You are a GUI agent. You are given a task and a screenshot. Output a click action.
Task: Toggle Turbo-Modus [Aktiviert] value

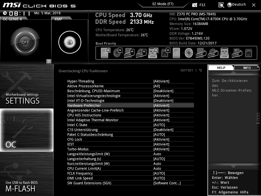coord(161,149)
